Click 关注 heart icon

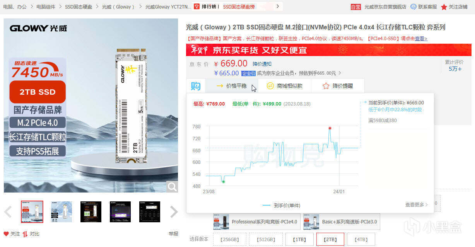click(6, 234)
